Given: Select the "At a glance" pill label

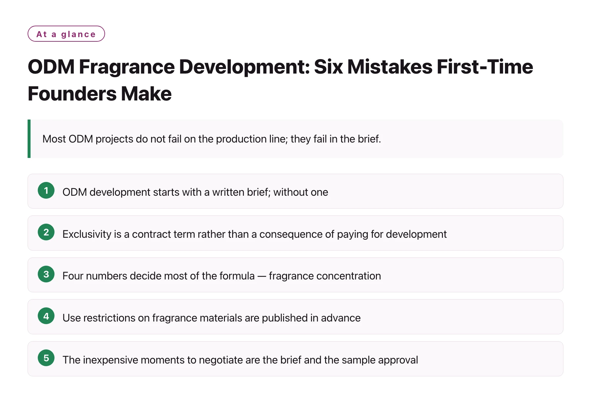Looking at the screenshot, I should tap(66, 34).
